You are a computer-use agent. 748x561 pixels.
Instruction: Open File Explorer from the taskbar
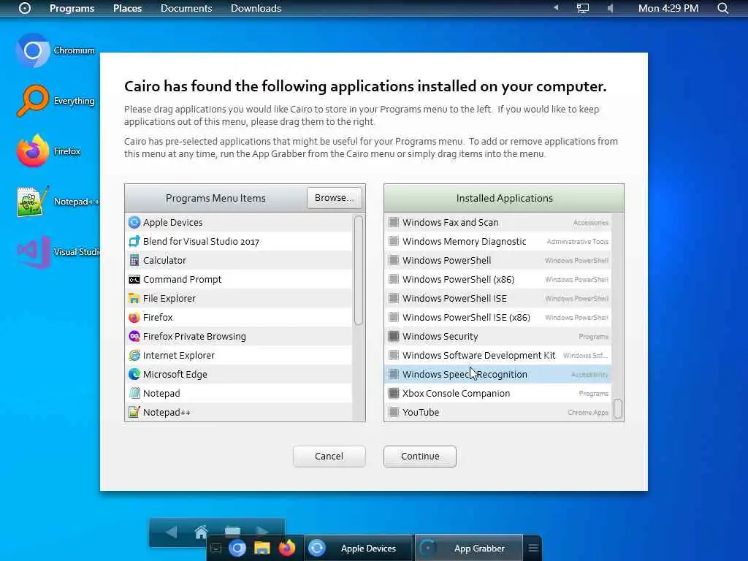point(262,548)
